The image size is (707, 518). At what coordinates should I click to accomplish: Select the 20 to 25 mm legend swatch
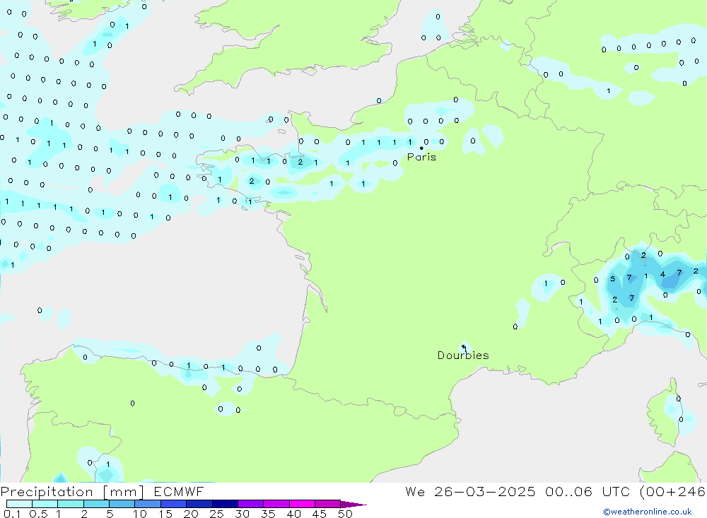coord(199,504)
